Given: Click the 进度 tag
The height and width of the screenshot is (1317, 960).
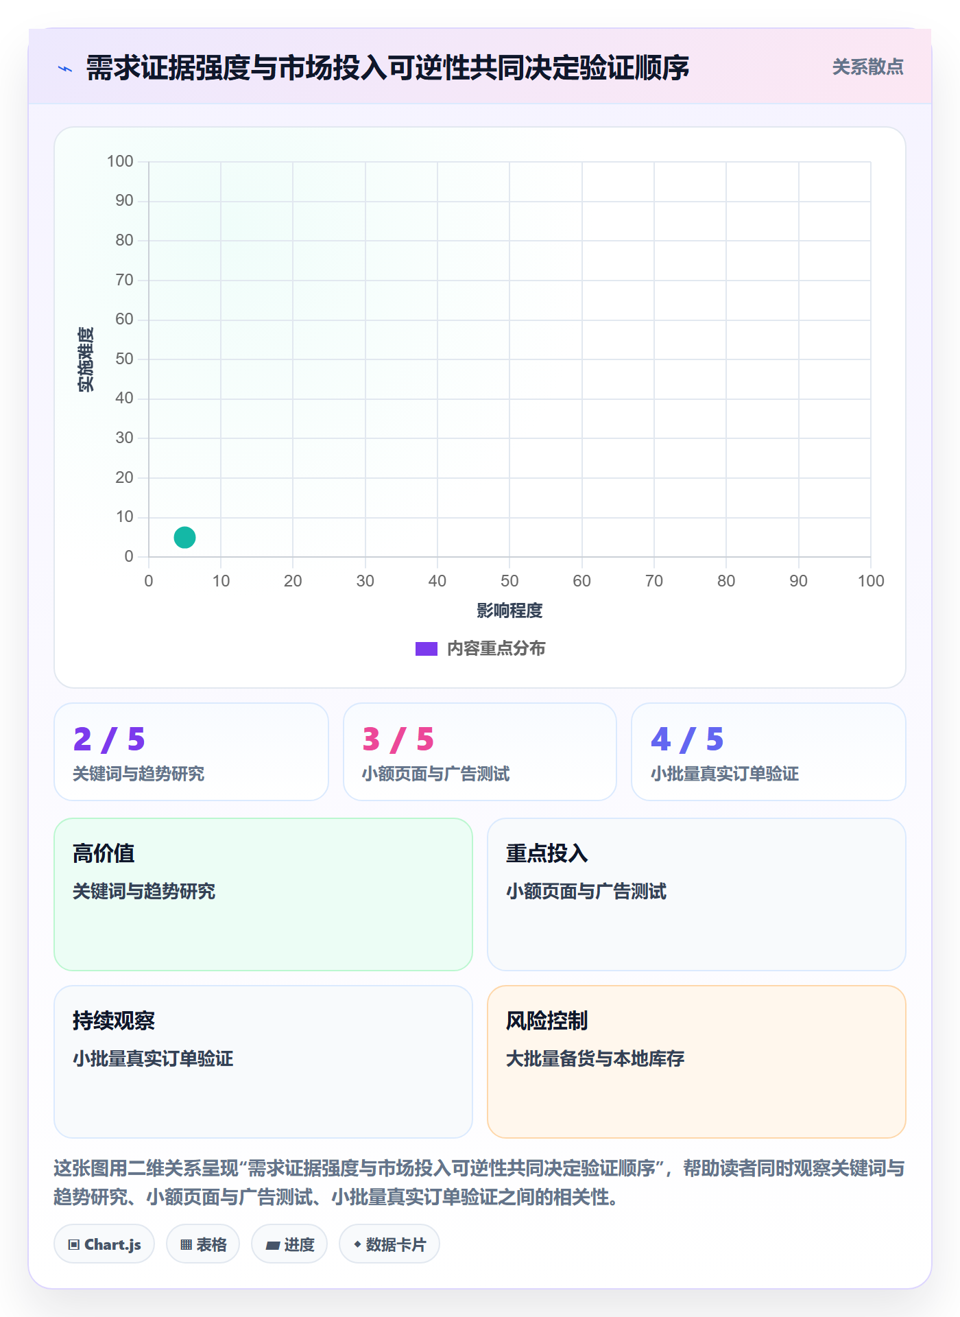Looking at the screenshot, I should tap(289, 1244).
